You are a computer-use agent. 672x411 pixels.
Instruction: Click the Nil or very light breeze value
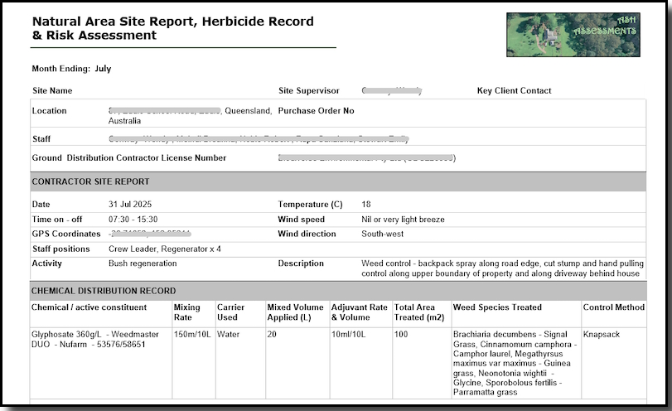[403, 219]
